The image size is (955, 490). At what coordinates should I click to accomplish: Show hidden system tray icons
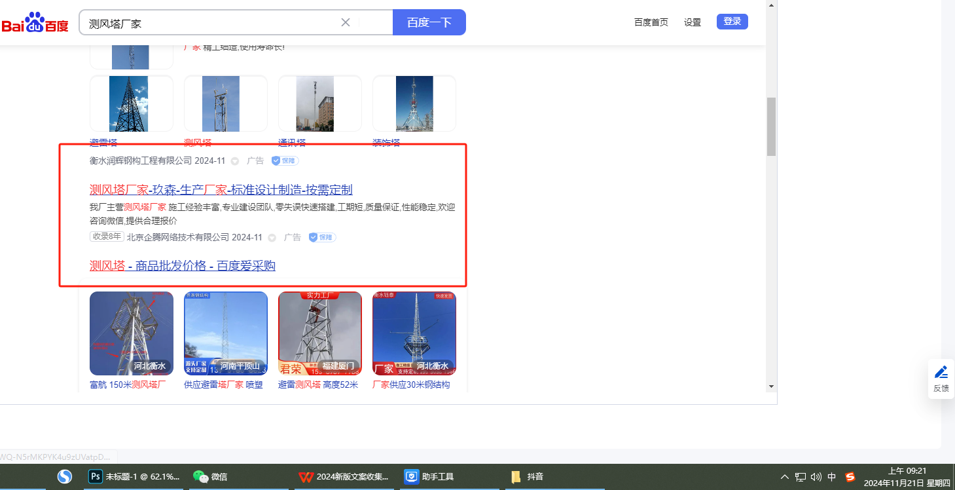[785, 477]
